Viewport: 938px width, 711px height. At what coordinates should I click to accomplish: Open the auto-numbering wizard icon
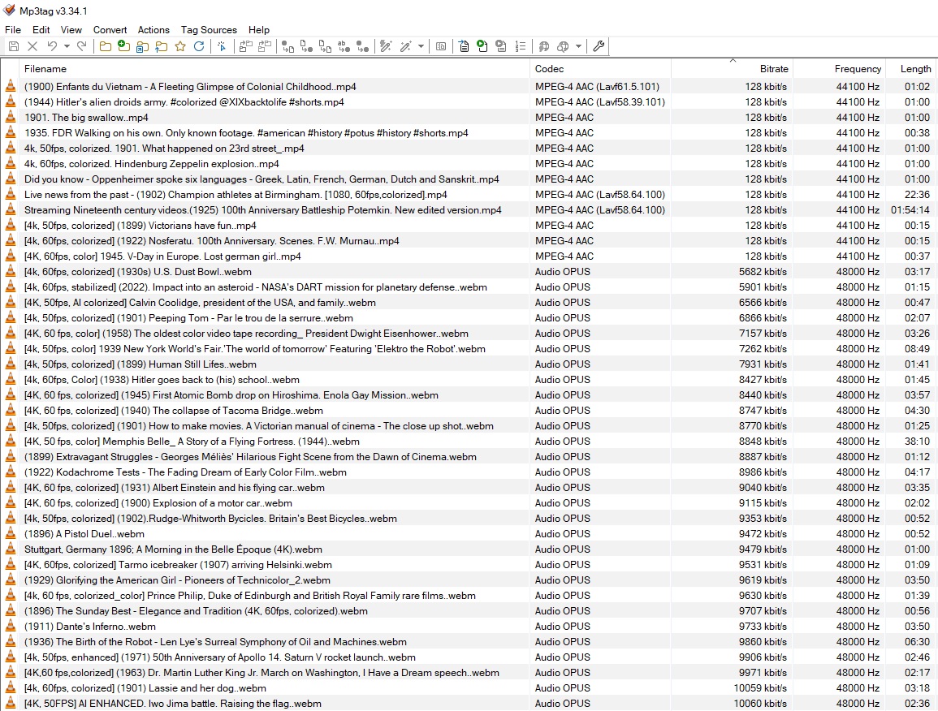[x=520, y=46]
